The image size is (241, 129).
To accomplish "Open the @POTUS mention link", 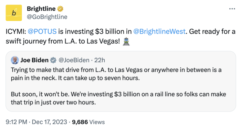I will 42,32.
